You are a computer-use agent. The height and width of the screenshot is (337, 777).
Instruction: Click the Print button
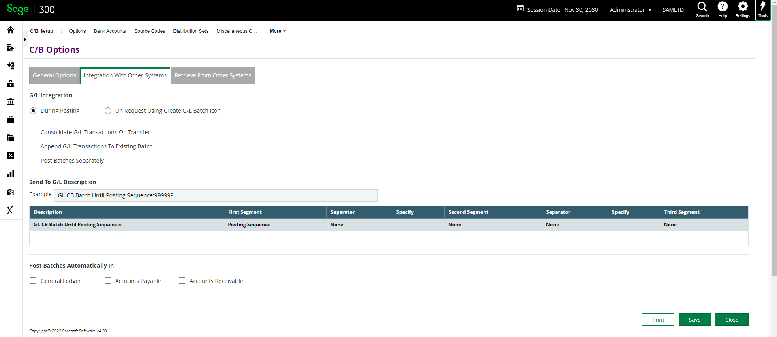[658, 320]
